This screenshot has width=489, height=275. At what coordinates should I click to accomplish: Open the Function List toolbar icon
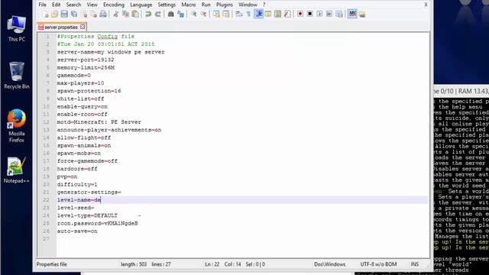[287, 14]
